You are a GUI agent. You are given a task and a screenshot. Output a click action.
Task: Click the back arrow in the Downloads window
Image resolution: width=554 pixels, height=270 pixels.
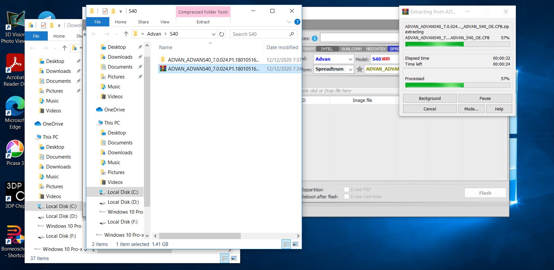(33, 48)
